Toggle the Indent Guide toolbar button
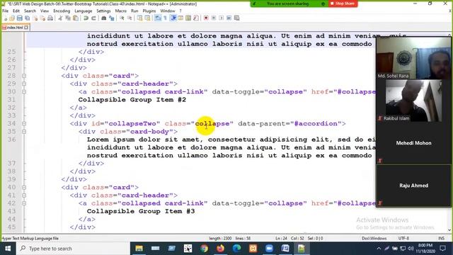Screen dimensions: 453x255 coord(173,18)
